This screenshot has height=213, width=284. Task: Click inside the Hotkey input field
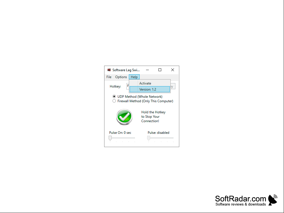coord(128,86)
